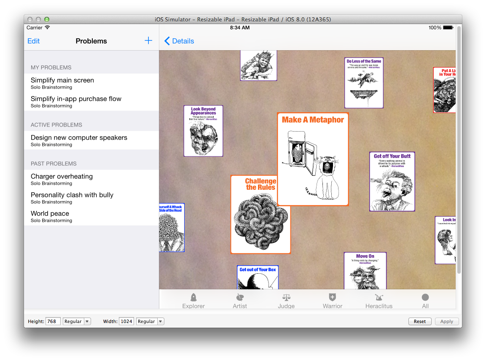This screenshot has width=486, height=361.
Task: Open the World peace problem
Action: point(91,216)
